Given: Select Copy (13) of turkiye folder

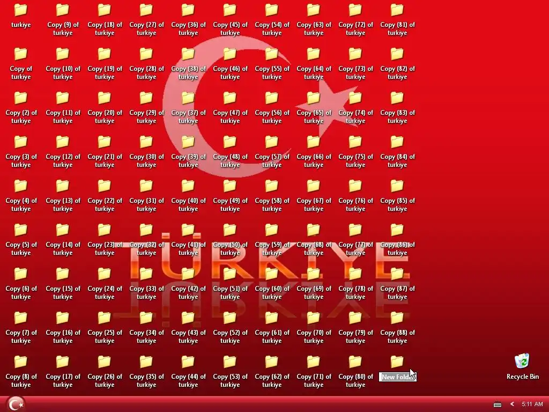Looking at the screenshot, I should [x=63, y=186].
